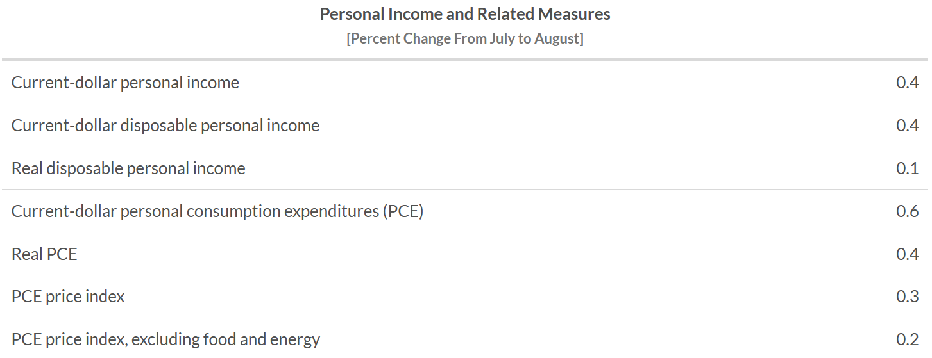Click the separator line directly above 'Real disposable personal income'
This screenshot has width=932, height=358.
[x=465, y=147]
